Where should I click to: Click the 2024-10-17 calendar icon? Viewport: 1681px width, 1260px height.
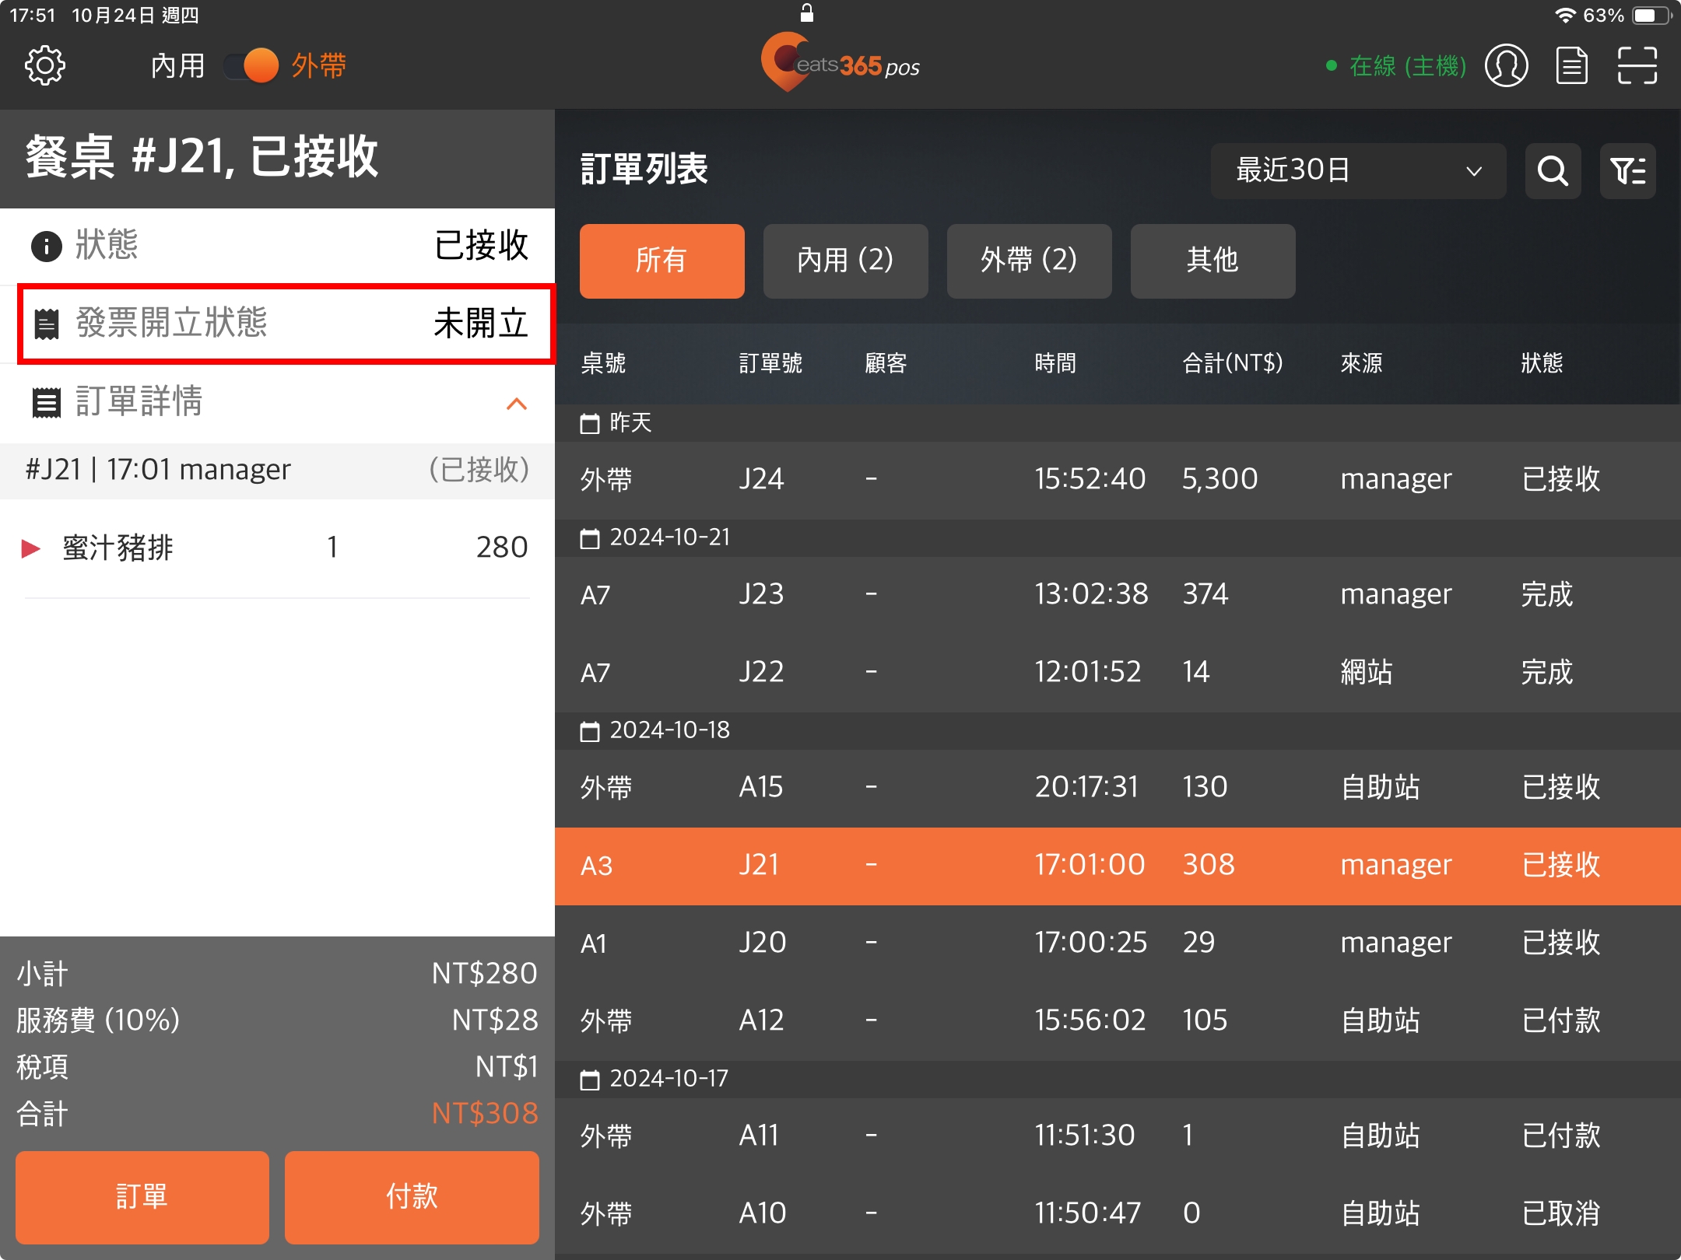tap(590, 1080)
